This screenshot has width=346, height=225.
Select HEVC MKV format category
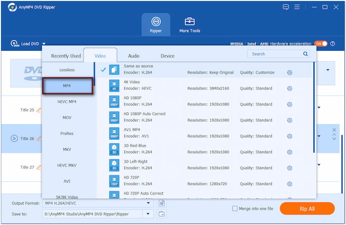coord(67,165)
